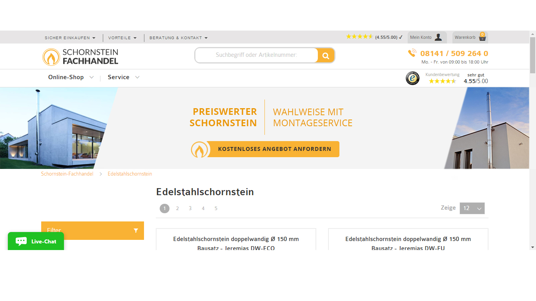The height and width of the screenshot is (301, 536).
Task: Click Kostenloses Angebot anfordern
Action: tap(275, 149)
